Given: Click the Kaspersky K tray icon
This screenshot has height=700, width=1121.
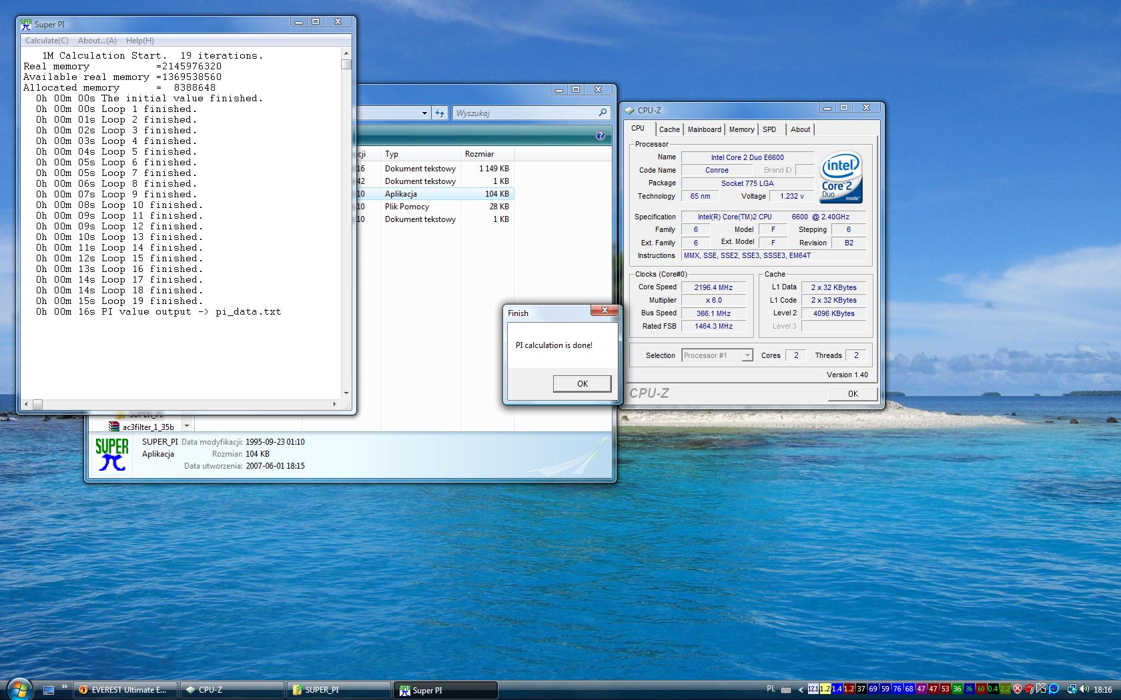Looking at the screenshot, I should click(x=1040, y=689).
